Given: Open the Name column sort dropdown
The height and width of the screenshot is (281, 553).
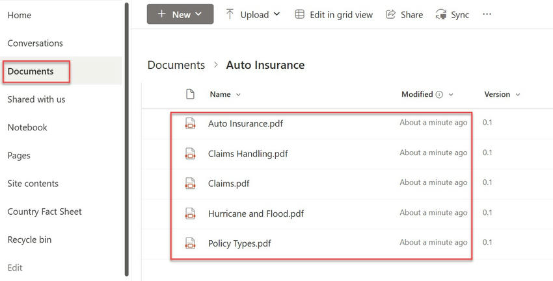Looking at the screenshot, I should coord(238,95).
